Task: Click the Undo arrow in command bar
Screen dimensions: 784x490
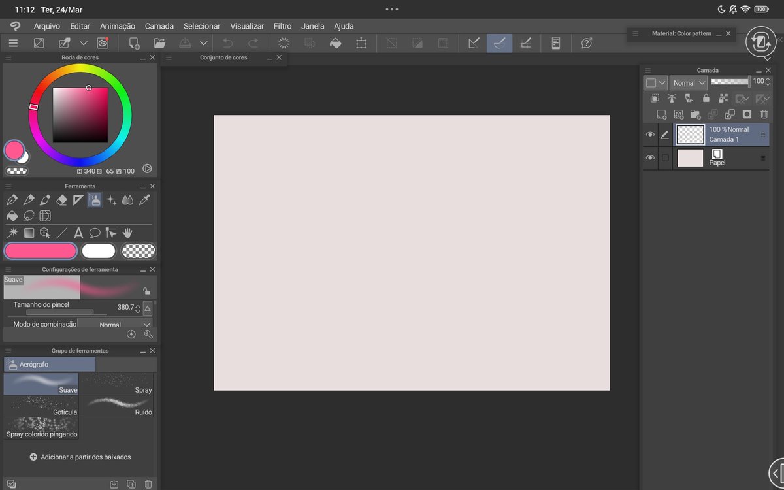Action: pyautogui.click(x=227, y=43)
